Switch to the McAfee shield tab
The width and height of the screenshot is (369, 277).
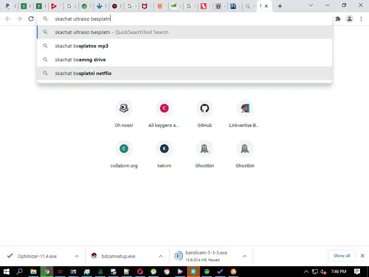[x=144, y=6]
